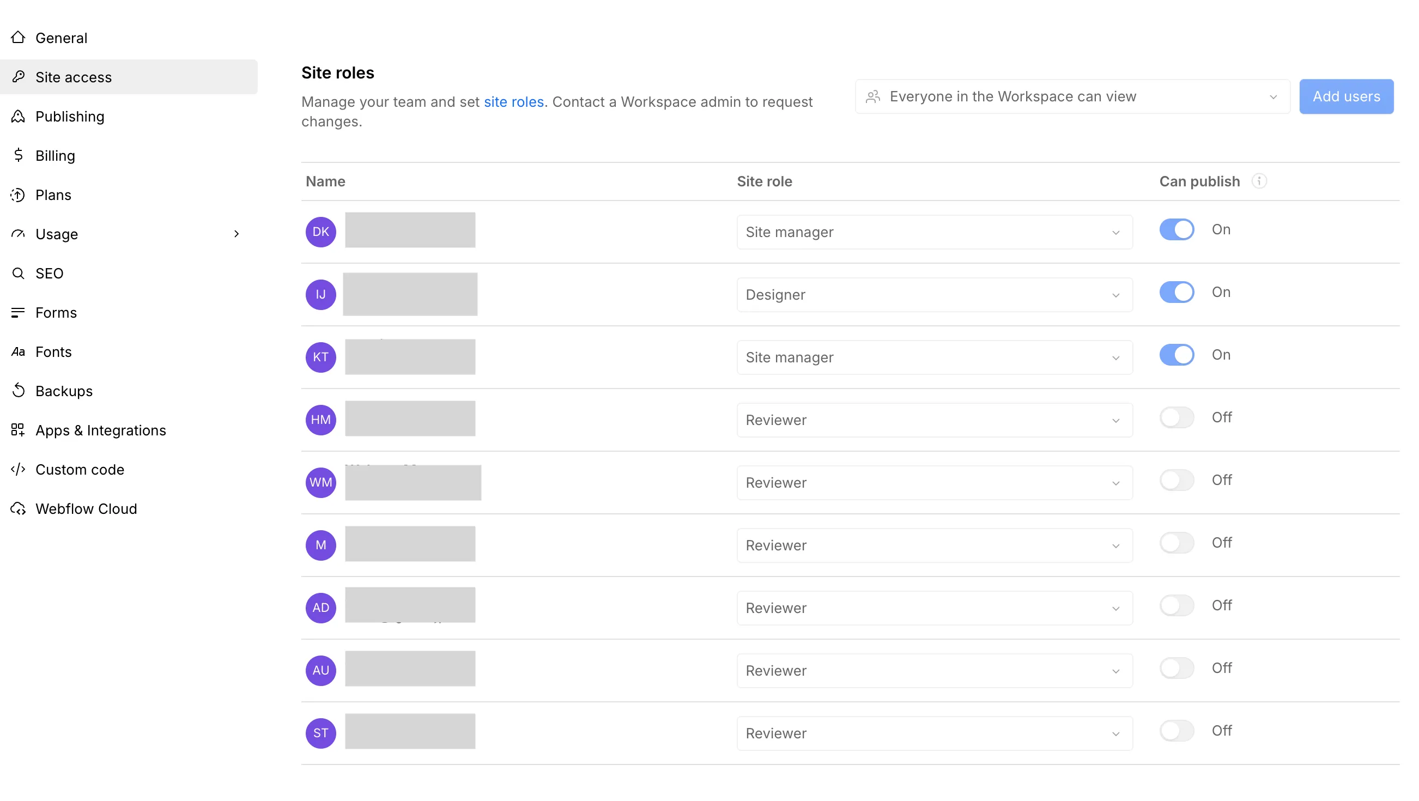Expand the Usage submenu chevron
Screen dimensions: 1419x801
[237, 234]
